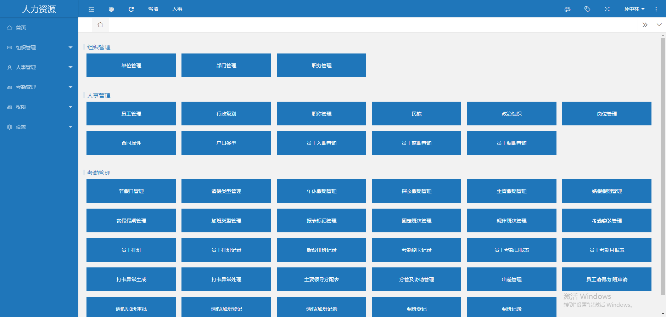The image size is (666, 317).
Task: Select 人事 in the top menu
Action: click(x=177, y=9)
